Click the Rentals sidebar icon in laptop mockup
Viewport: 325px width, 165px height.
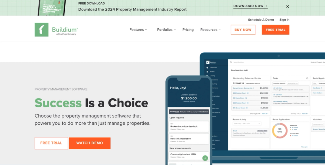(207, 72)
